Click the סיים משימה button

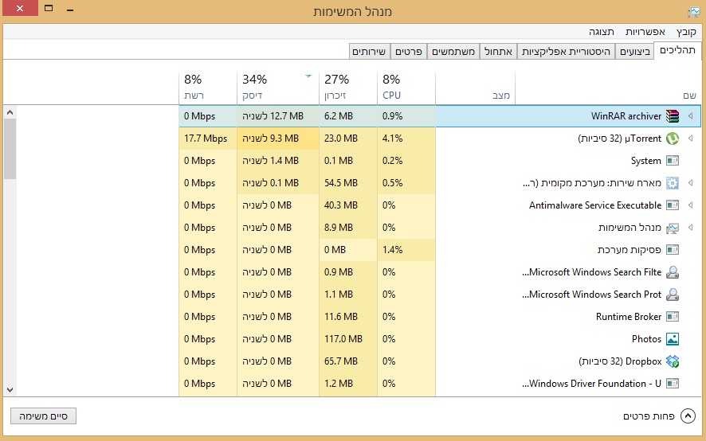tap(43, 416)
